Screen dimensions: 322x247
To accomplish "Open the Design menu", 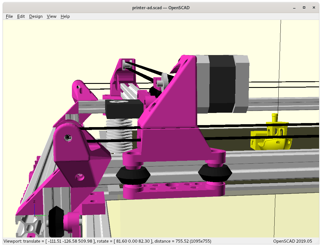I will click(36, 16).
